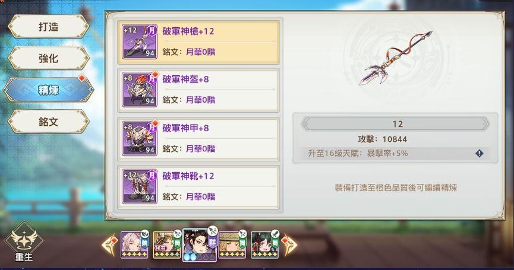Open the 銘文 inscription tab

49,122
